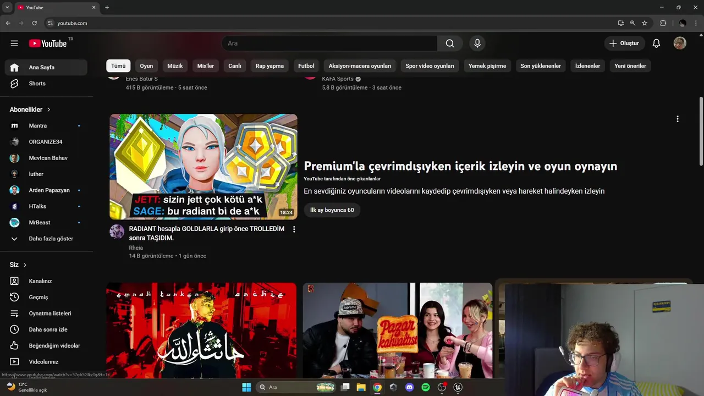The height and width of the screenshot is (396, 704).
Task: Select the Yeni öneriler filter chip
Action: point(630,66)
